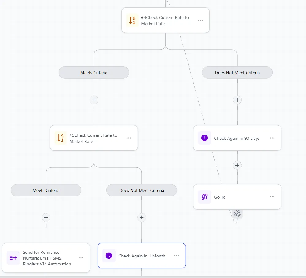Open options menu for Check Again in 90 Days
Screen dimensions: 306x278
click(272, 138)
